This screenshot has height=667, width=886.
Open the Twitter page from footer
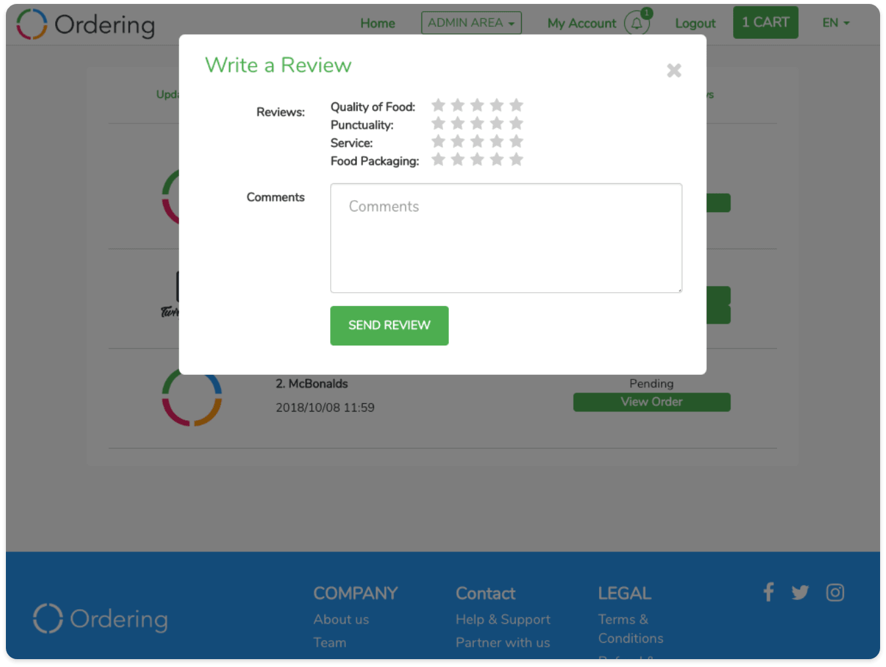(800, 592)
